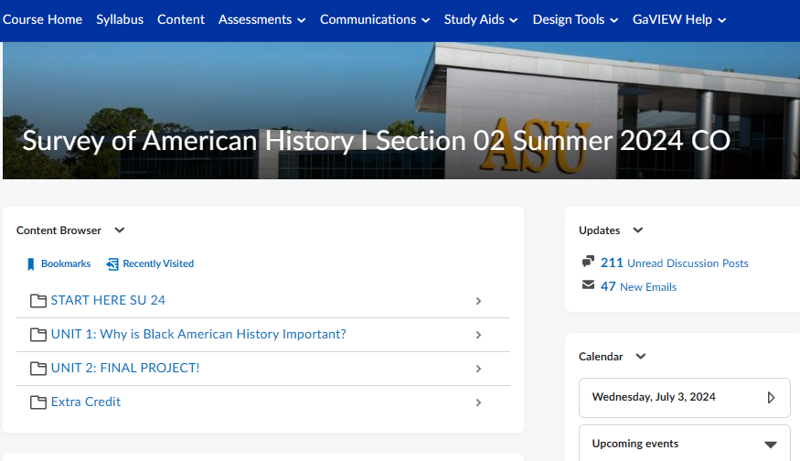Open the Content page from navbar
800x461 pixels.
pos(181,19)
